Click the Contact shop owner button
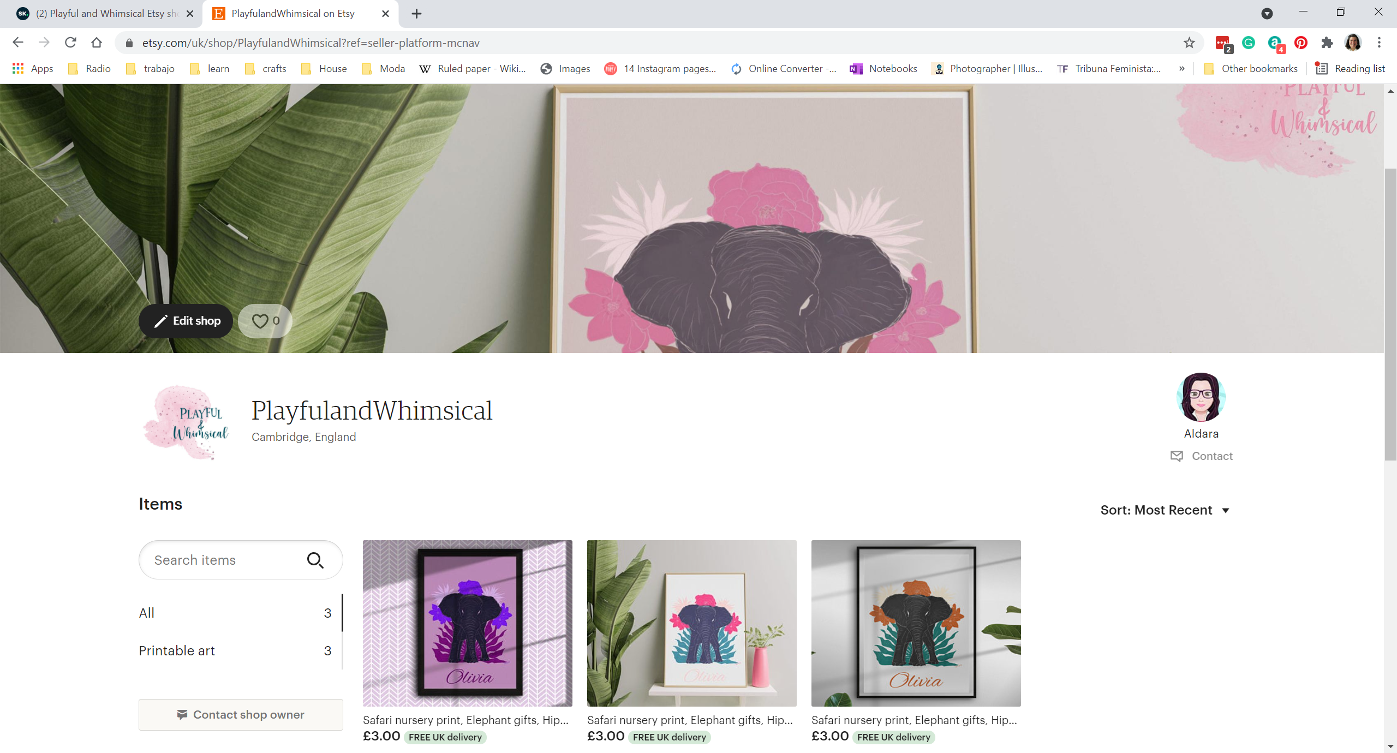 click(x=241, y=715)
